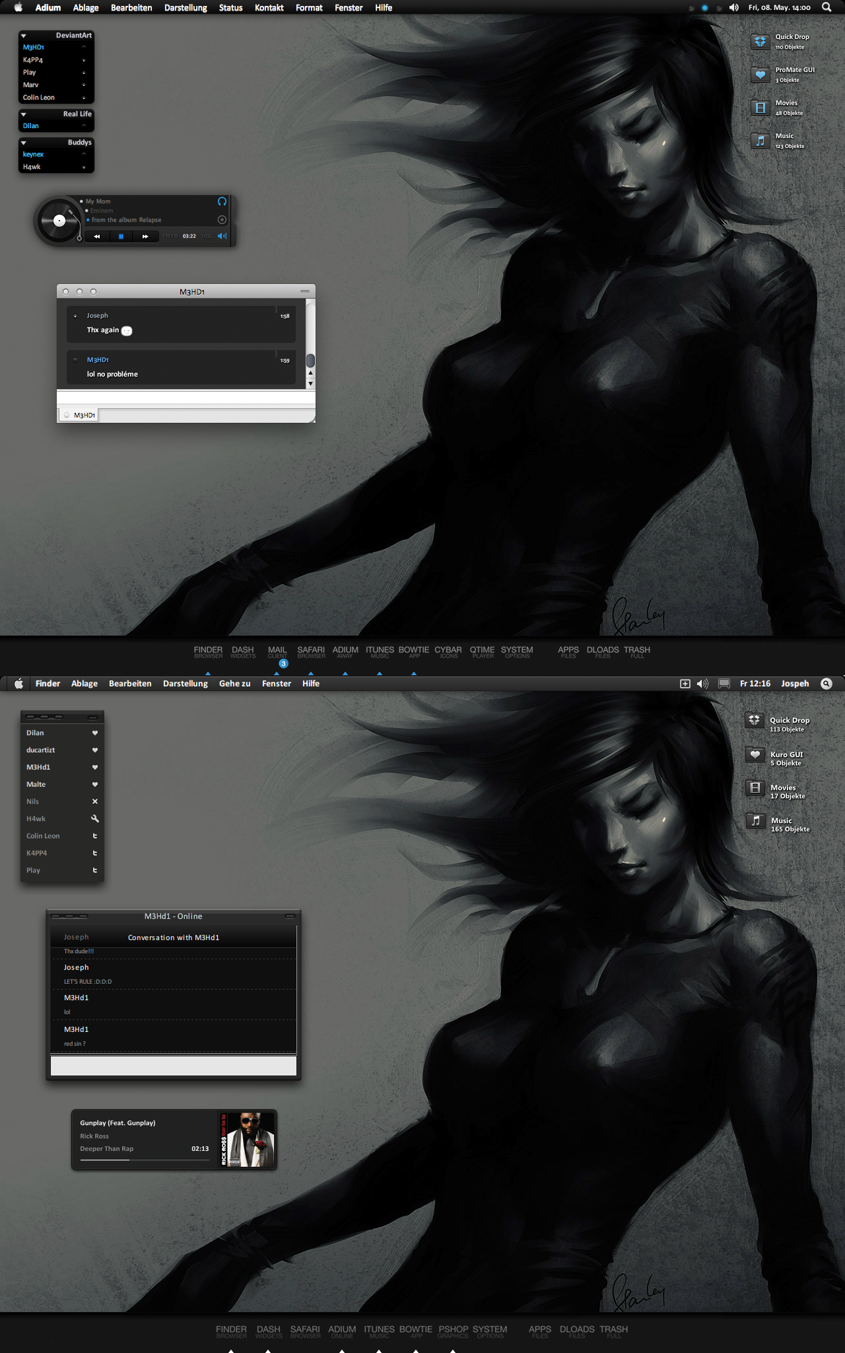Click the X icon next to Nils
This screenshot has width=845, height=1353.
[x=94, y=801]
